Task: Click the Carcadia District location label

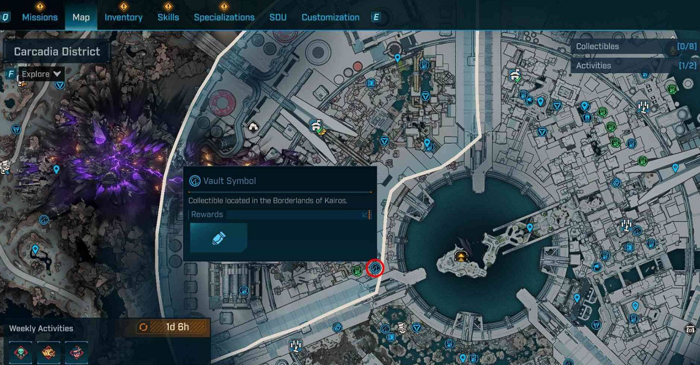Action: tap(57, 52)
